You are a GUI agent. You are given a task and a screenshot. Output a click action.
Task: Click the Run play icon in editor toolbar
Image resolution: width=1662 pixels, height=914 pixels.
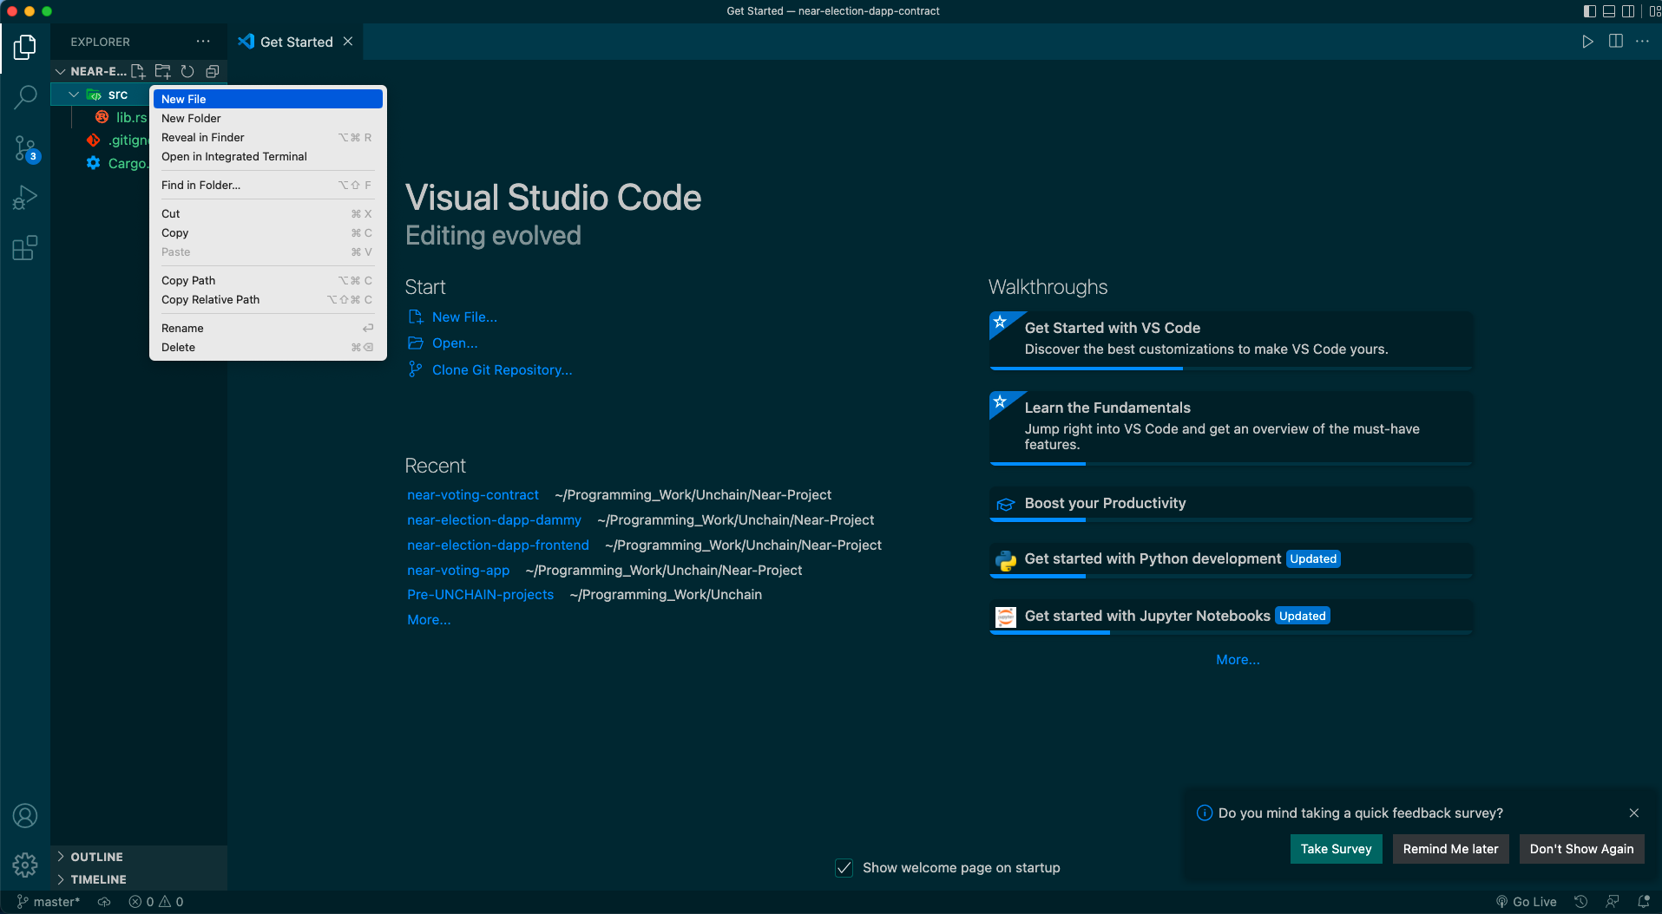[1587, 42]
